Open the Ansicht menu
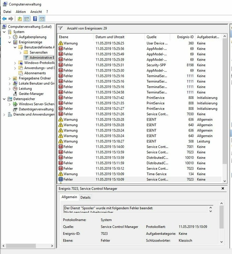This screenshot has height=254, width=232. (x=36, y=12)
